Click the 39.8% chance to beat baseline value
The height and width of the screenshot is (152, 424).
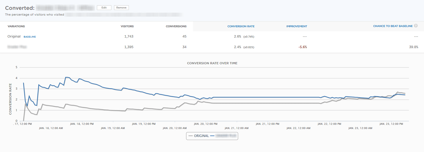(x=413, y=47)
